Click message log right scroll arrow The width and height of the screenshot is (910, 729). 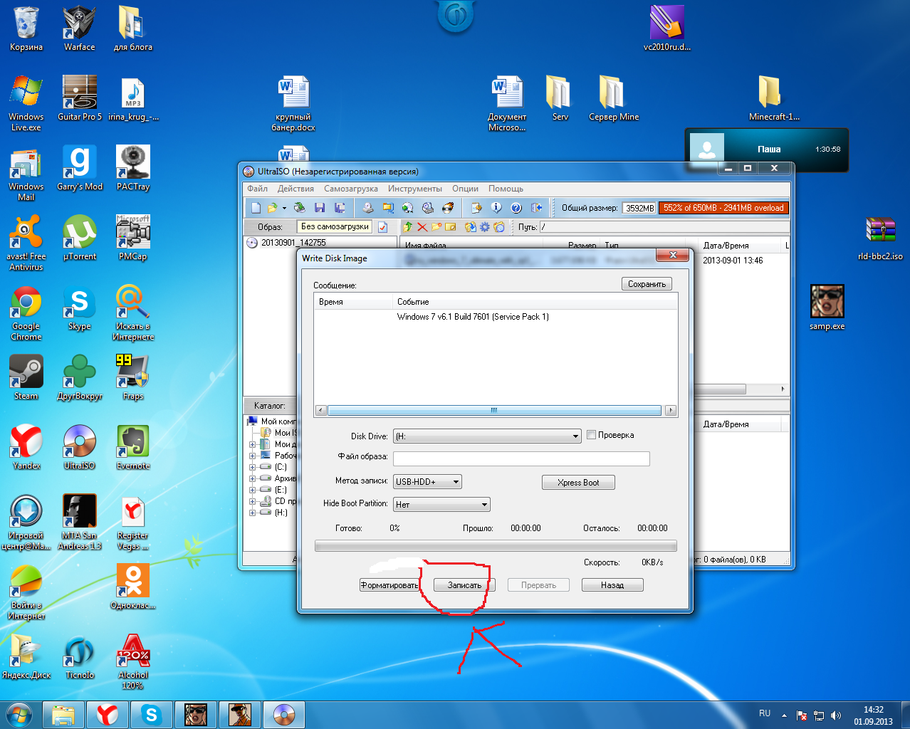[671, 411]
